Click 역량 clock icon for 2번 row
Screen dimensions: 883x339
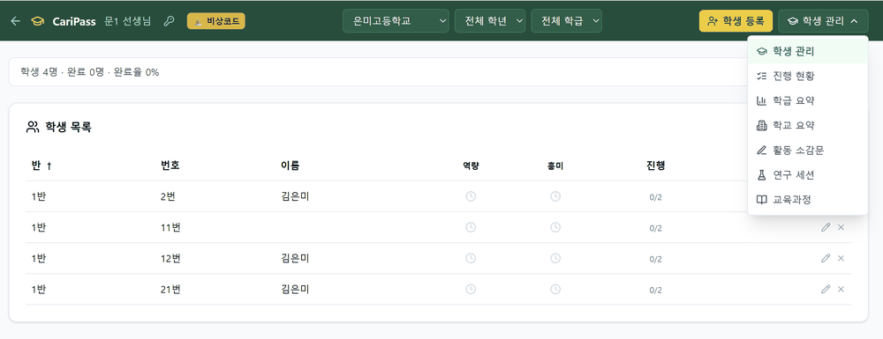click(x=471, y=196)
